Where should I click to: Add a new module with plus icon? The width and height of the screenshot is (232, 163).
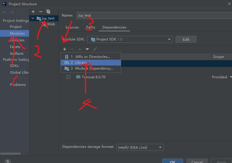pos(33,12)
